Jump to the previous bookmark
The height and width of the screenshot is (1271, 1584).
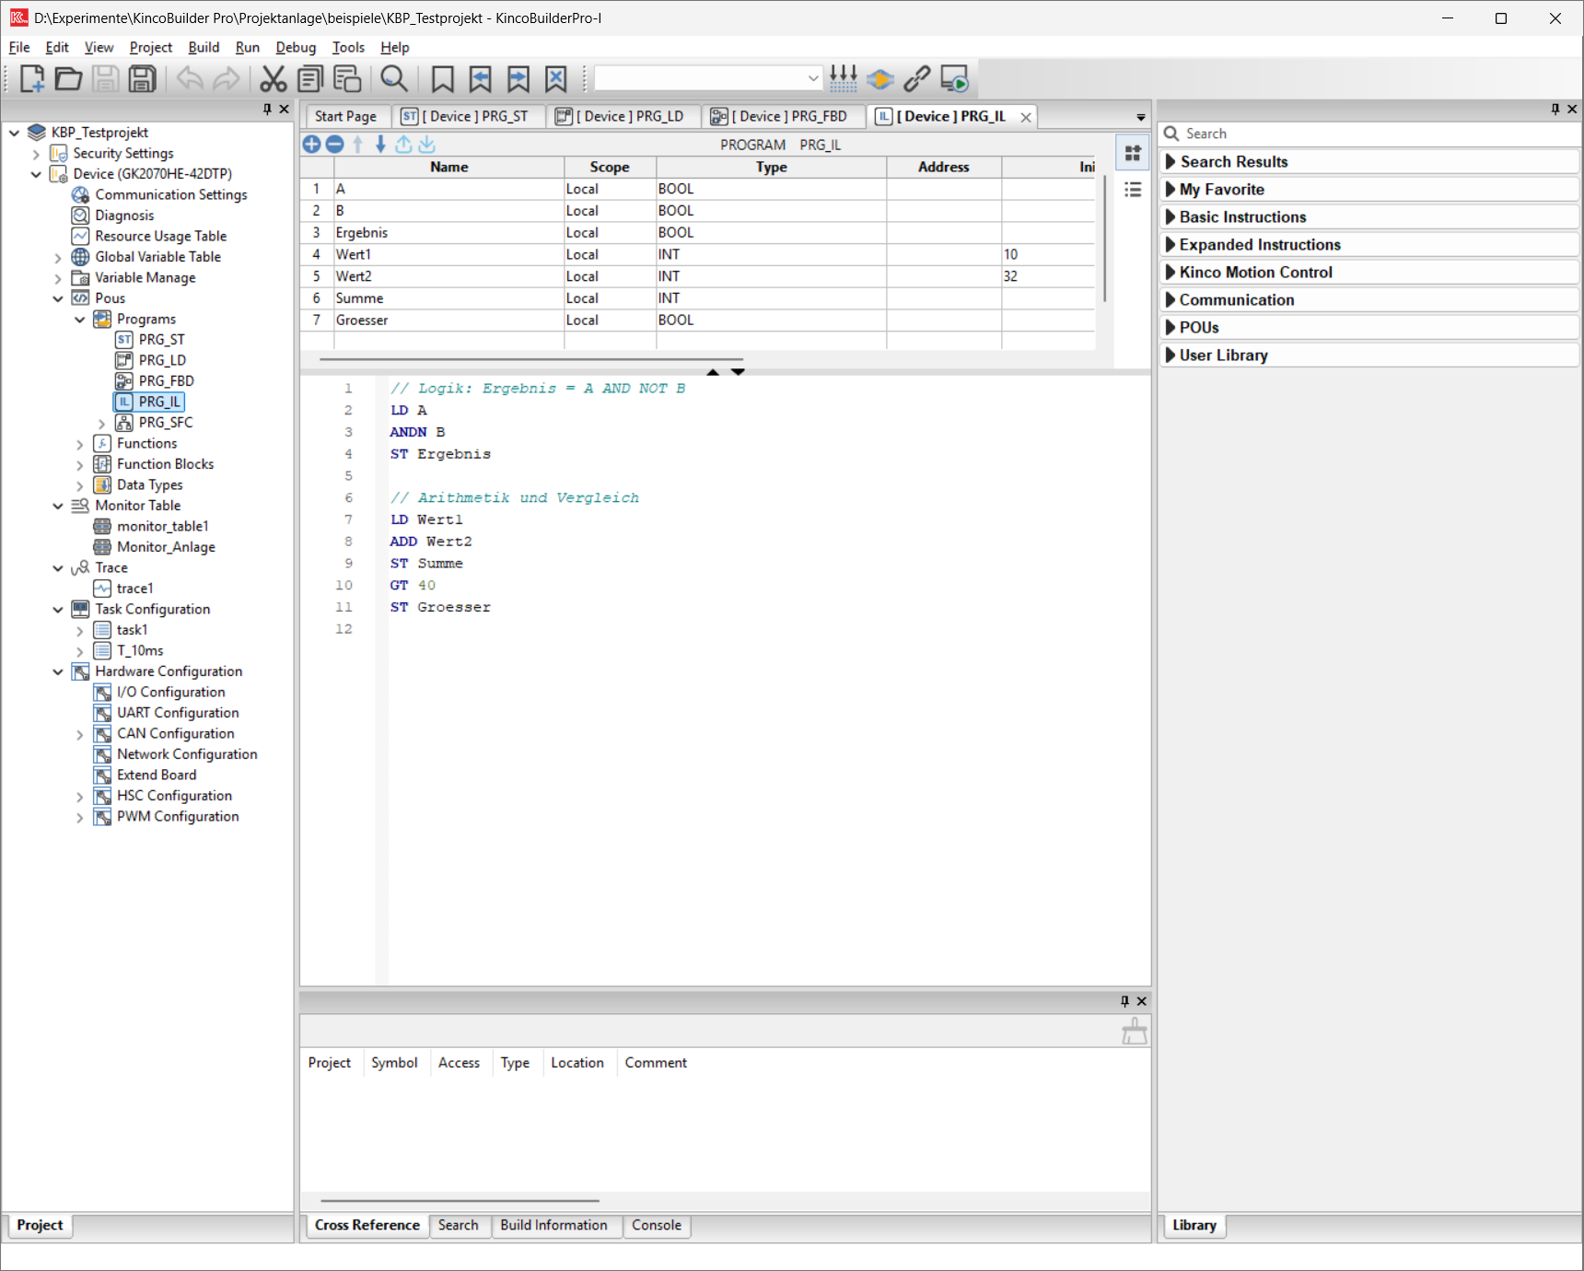click(481, 79)
